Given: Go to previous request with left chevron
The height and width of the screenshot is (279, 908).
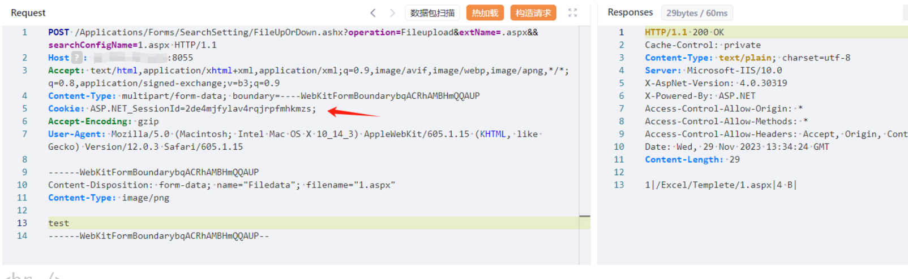Looking at the screenshot, I should [x=373, y=12].
